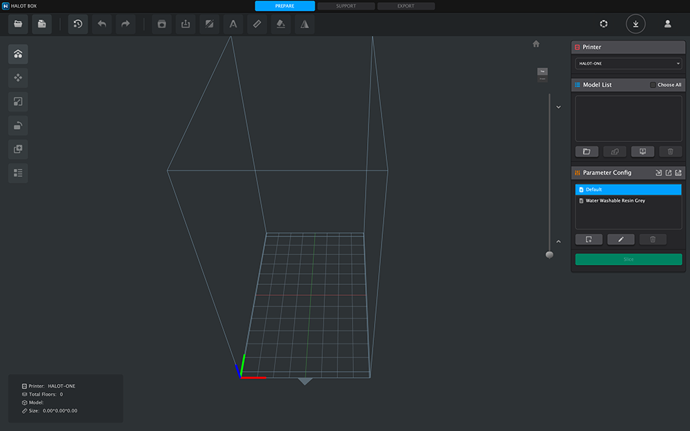Select the mirror tool icon

coord(304,24)
